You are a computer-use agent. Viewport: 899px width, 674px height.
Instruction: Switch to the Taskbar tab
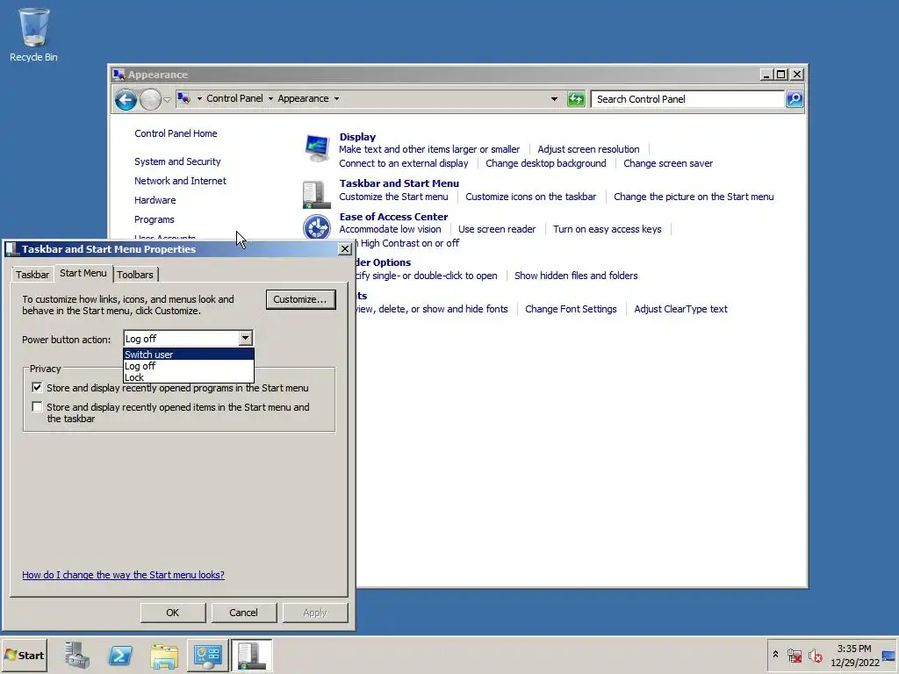coord(32,275)
